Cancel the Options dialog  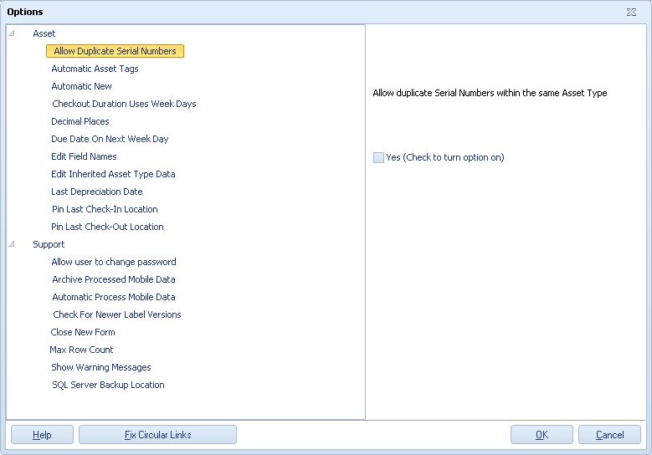pyautogui.click(x=609, y=435)
